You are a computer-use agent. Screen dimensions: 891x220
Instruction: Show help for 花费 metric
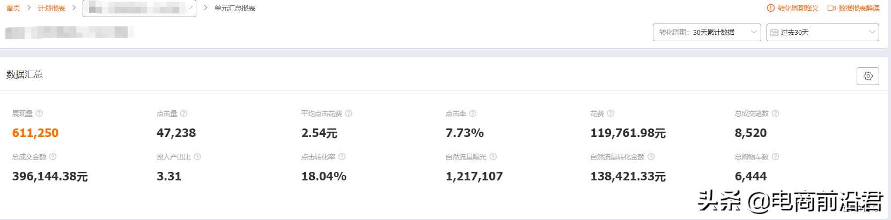click(x=610, y=113)
